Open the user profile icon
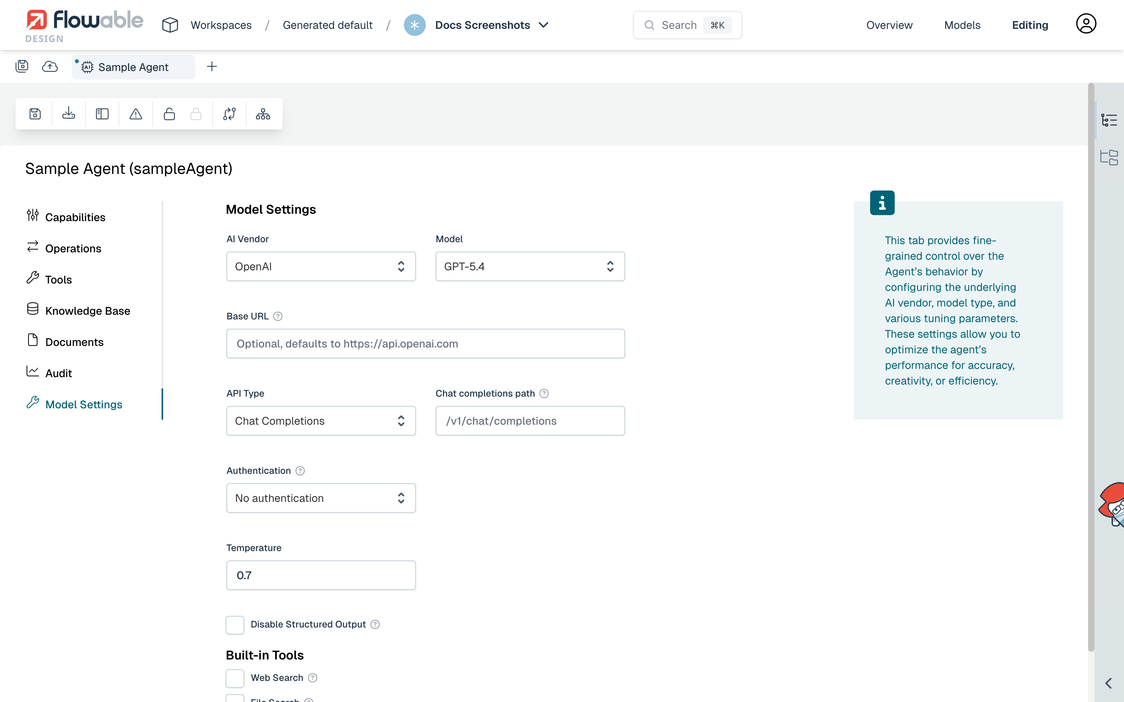1124x702 pixels. (x=1086, y=24)
